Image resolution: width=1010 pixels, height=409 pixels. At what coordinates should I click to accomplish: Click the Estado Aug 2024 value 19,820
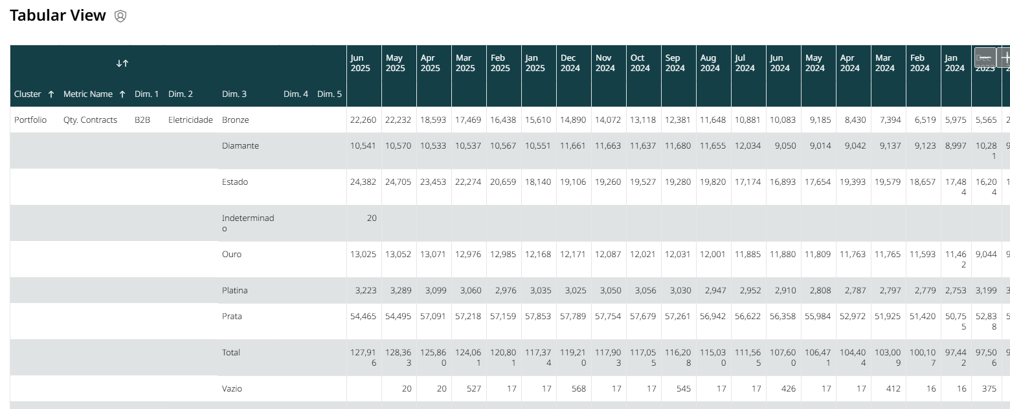713,182
